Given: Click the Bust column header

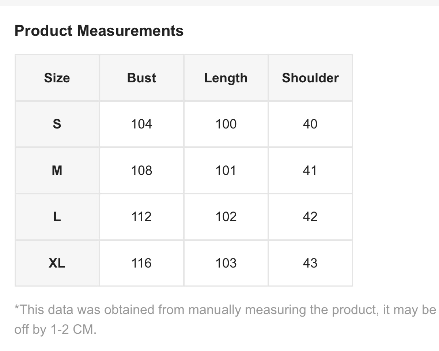Looking at the screenshot, I should pos(141,78).
